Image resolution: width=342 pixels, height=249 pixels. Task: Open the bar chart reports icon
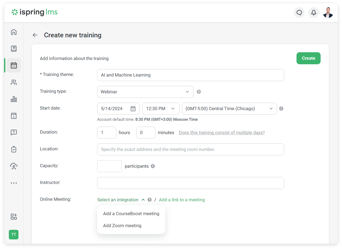click(14, 99)
